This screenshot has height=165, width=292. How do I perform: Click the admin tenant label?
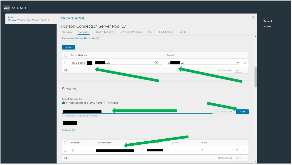point(267,26)
